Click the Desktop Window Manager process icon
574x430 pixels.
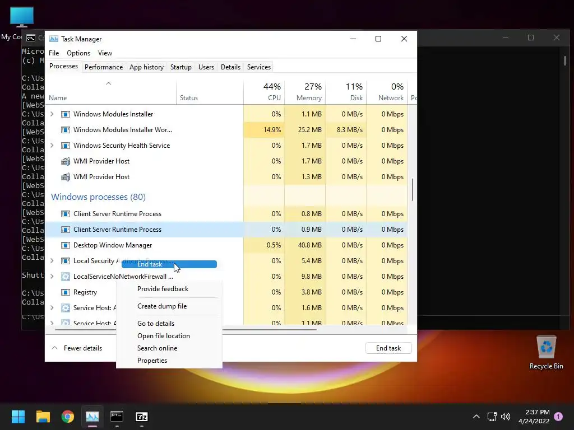coord(66,245)
